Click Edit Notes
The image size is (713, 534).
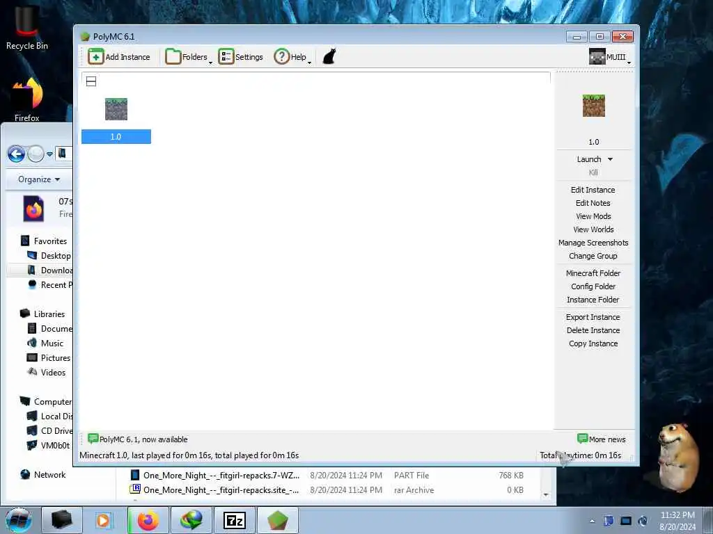tap(593, 203)
